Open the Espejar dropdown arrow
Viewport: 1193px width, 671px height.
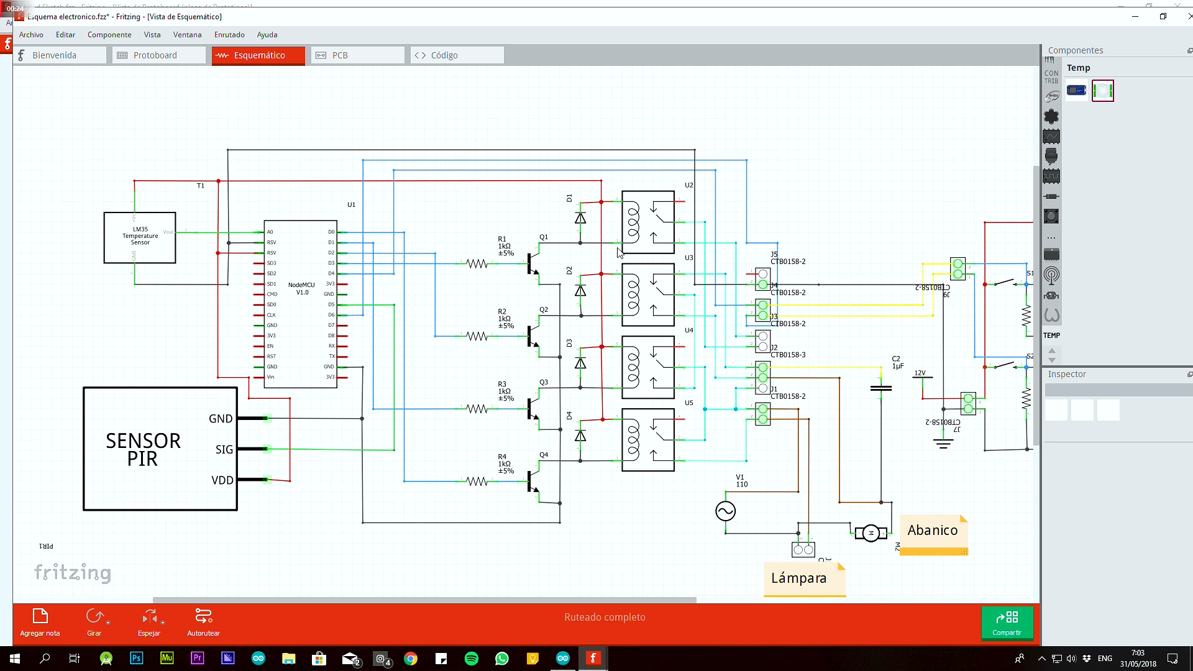pyautogui.click(x=163, y=623)
